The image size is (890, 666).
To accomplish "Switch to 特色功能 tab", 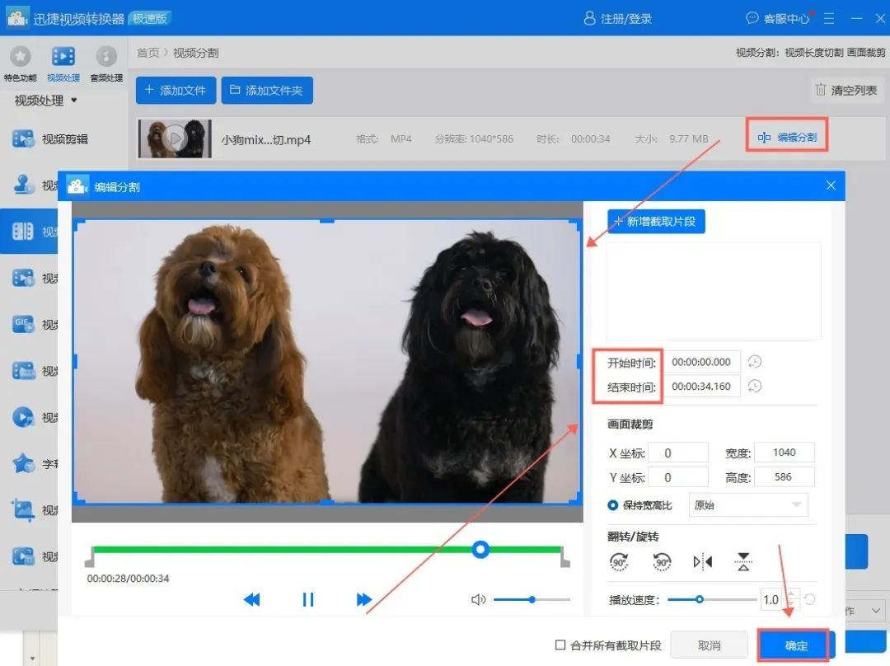I will click(20, 63).
